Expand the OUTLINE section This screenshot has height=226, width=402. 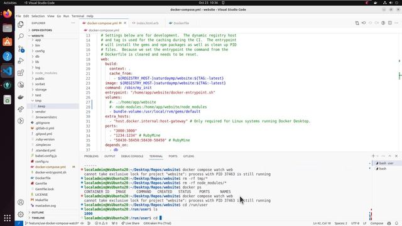tap(38, 212)
